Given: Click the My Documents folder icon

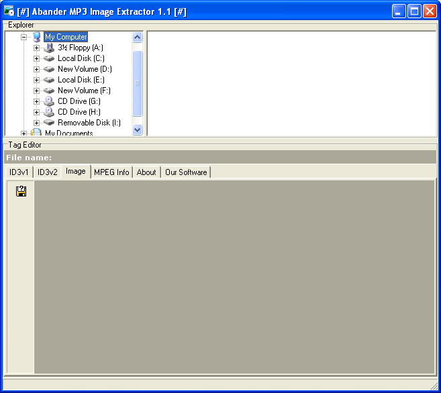Looking at the screenshot, I should pos(36,132).
